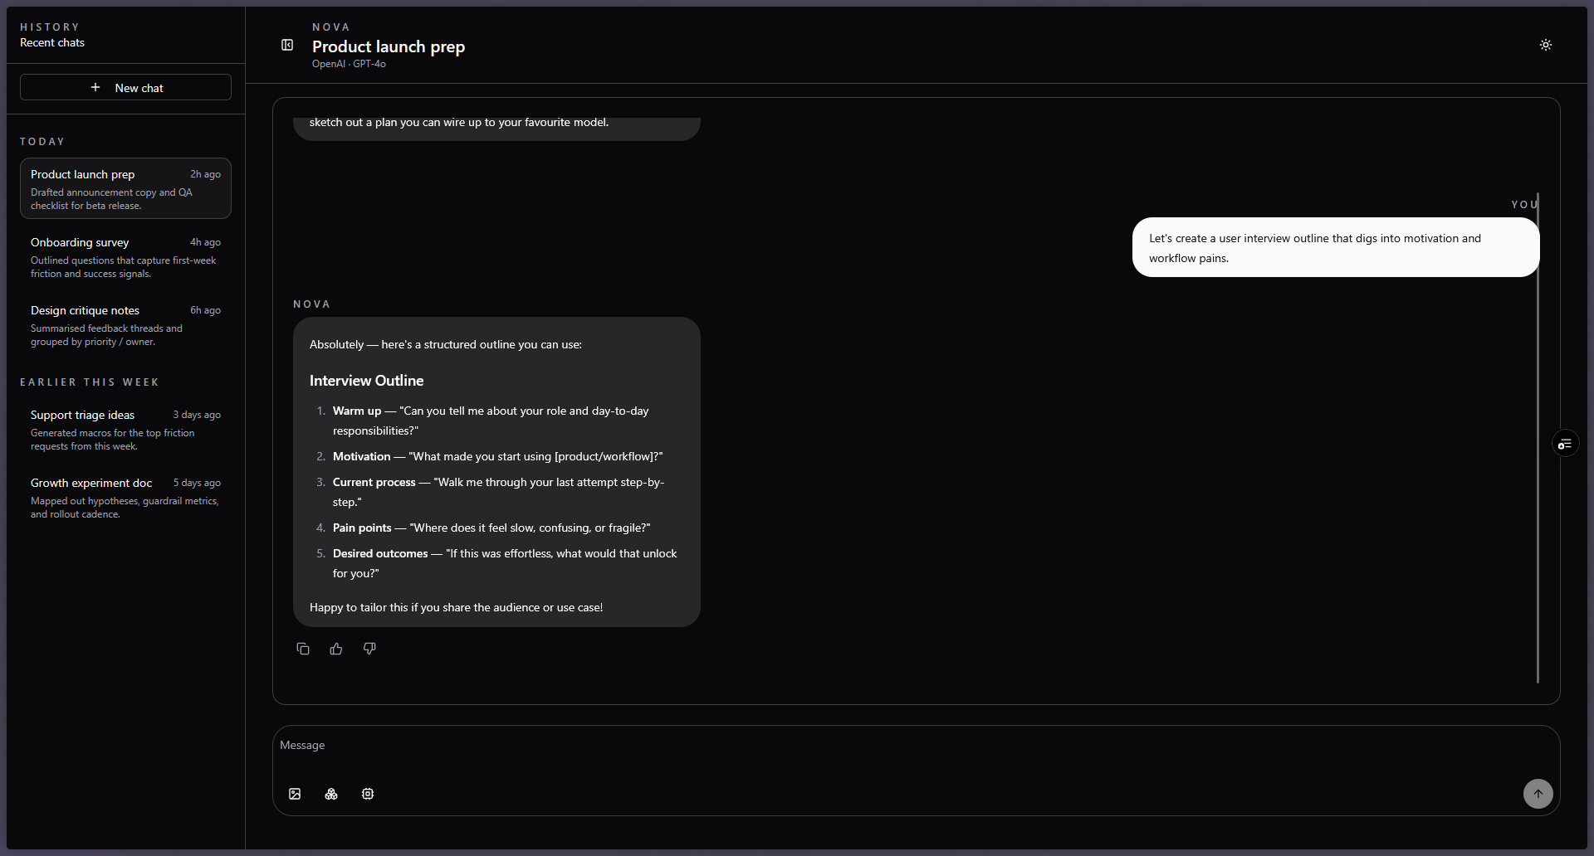Open the Product launch prep chat
The width and height of the screenshot is (1594, 856).
point(125,188)
